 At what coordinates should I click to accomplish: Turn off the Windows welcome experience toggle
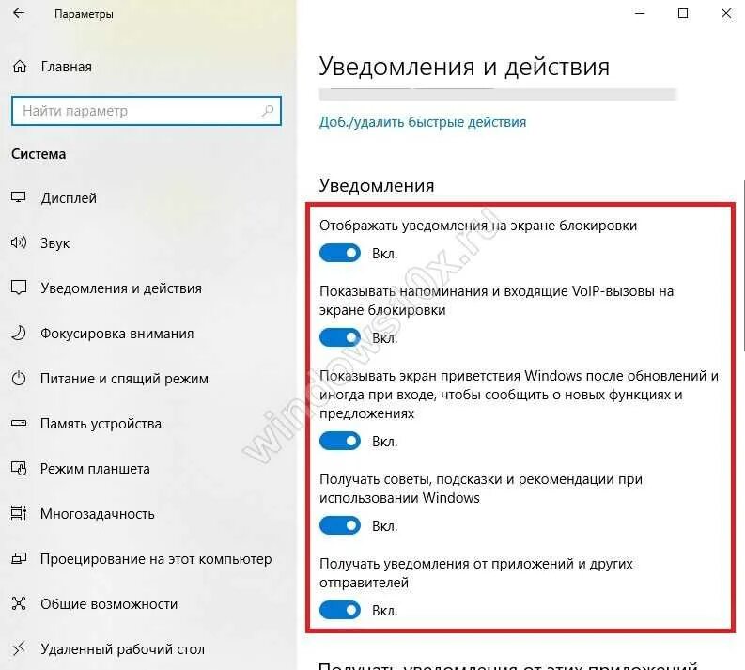tap(340, 441)
